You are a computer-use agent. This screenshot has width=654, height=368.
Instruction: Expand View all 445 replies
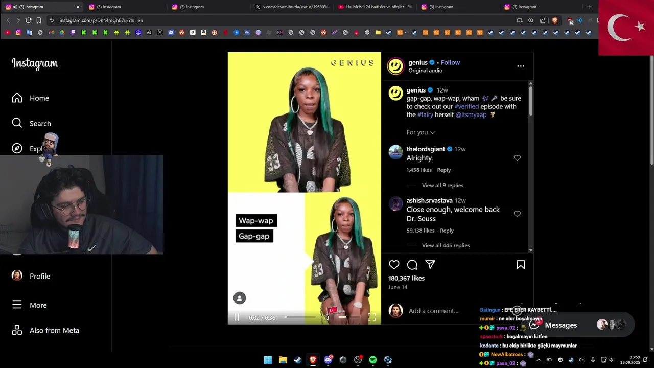pos(446,245)
